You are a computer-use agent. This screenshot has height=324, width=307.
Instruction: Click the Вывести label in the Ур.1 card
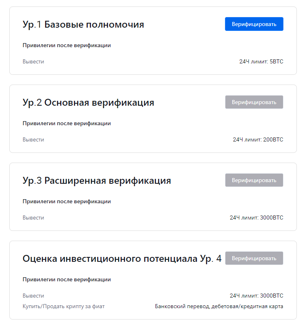(33, 61)
